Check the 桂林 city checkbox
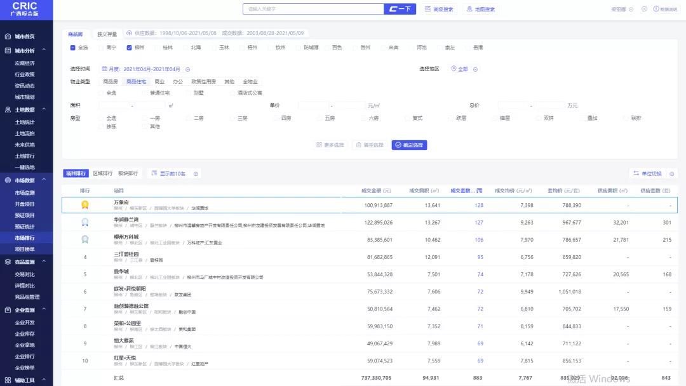 click(157, 47)
